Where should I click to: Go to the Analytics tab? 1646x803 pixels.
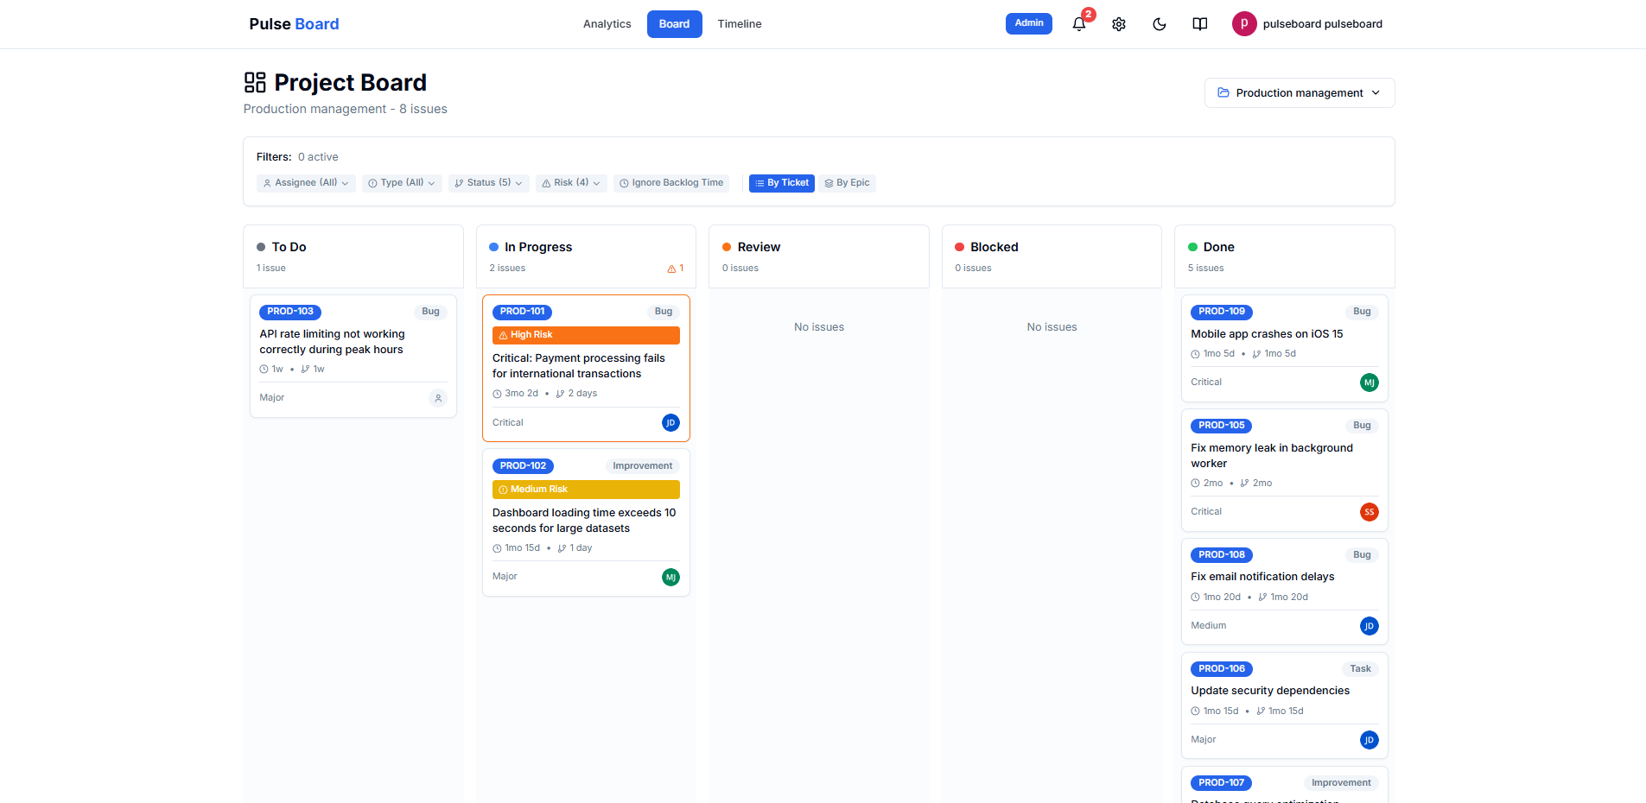607,24
